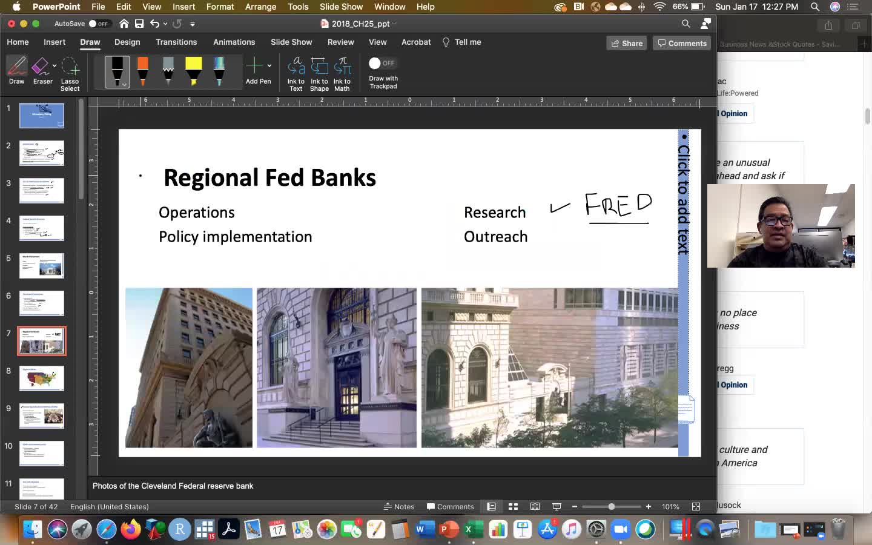Image resolution: width=872 pixels, height=545 pixels.
Task: Open Spotlight search in macOS menu bar
Action: pyautogui.click(x=815, y=7)
